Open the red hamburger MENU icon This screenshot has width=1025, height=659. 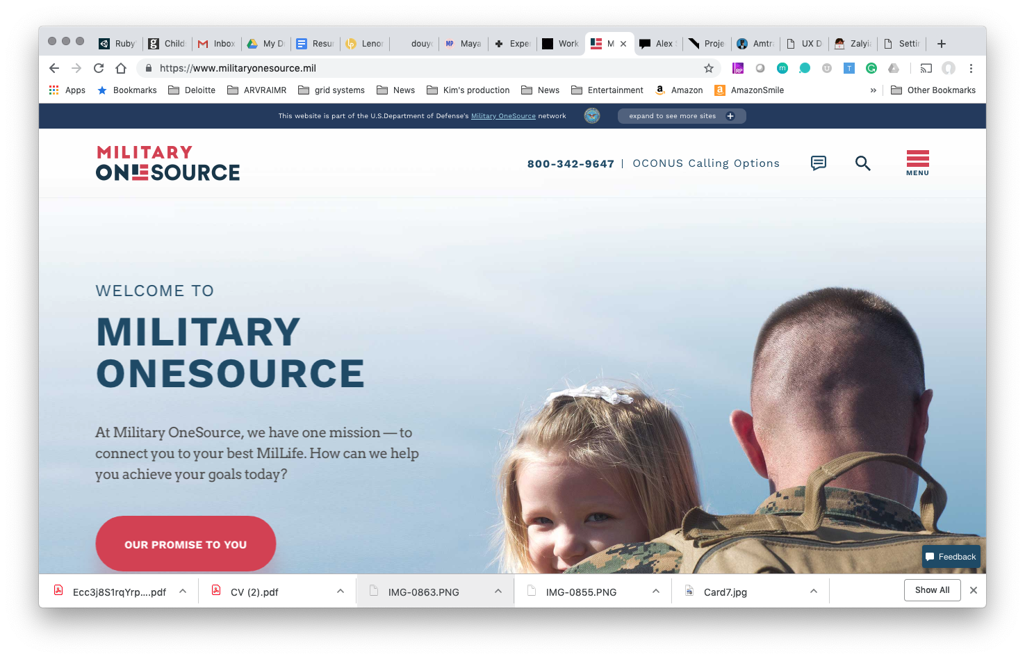coord(918,163)
